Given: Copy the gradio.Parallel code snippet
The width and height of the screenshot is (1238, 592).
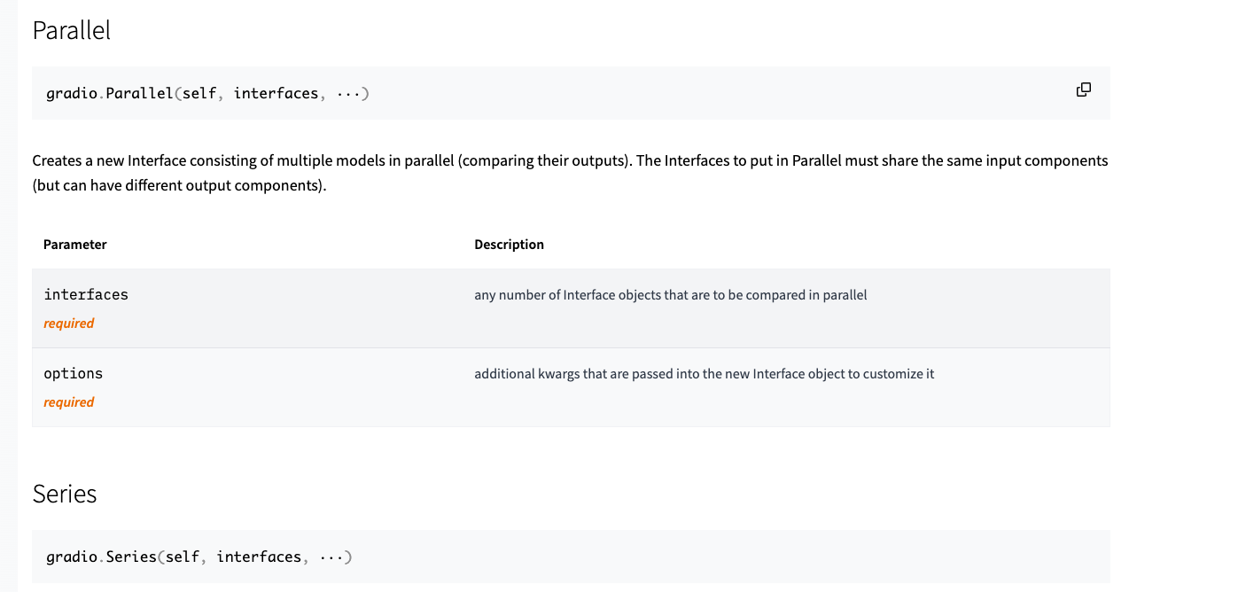Looking at the screenshot, I should [1083, 90].
